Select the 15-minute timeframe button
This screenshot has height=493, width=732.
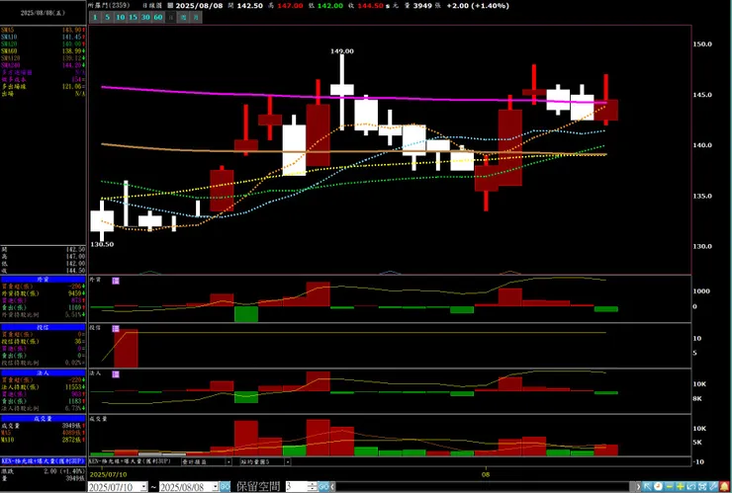coord(134,17)
